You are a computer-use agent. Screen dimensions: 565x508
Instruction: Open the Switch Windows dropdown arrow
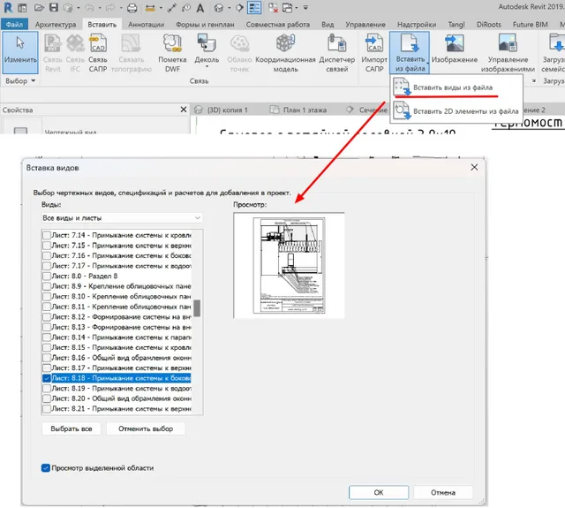point(297,8)
